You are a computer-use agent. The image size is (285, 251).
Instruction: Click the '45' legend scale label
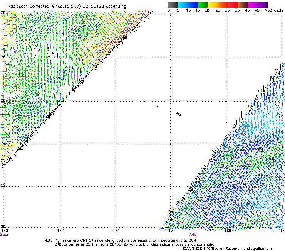click(x=257, y=10)
